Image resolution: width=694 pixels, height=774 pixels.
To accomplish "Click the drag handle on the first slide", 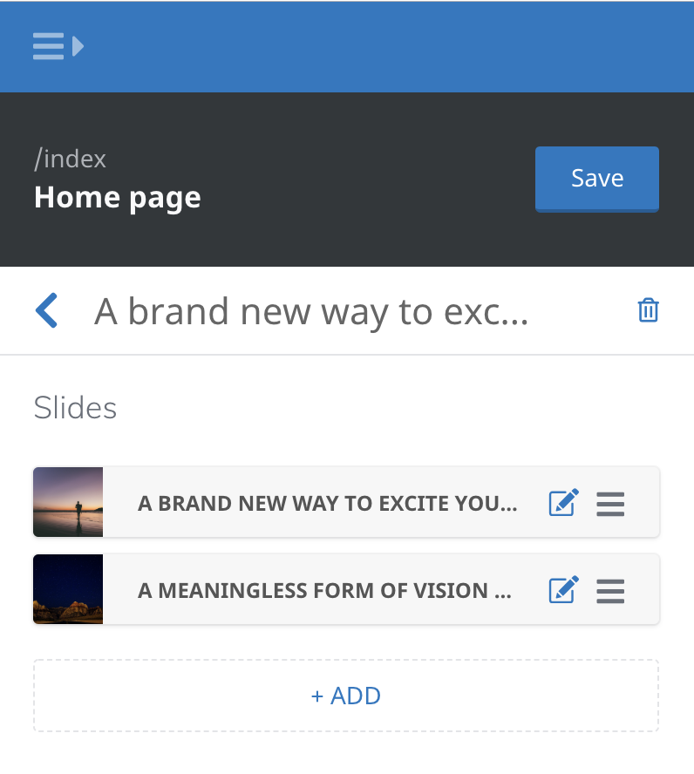I will click(610, 503).
